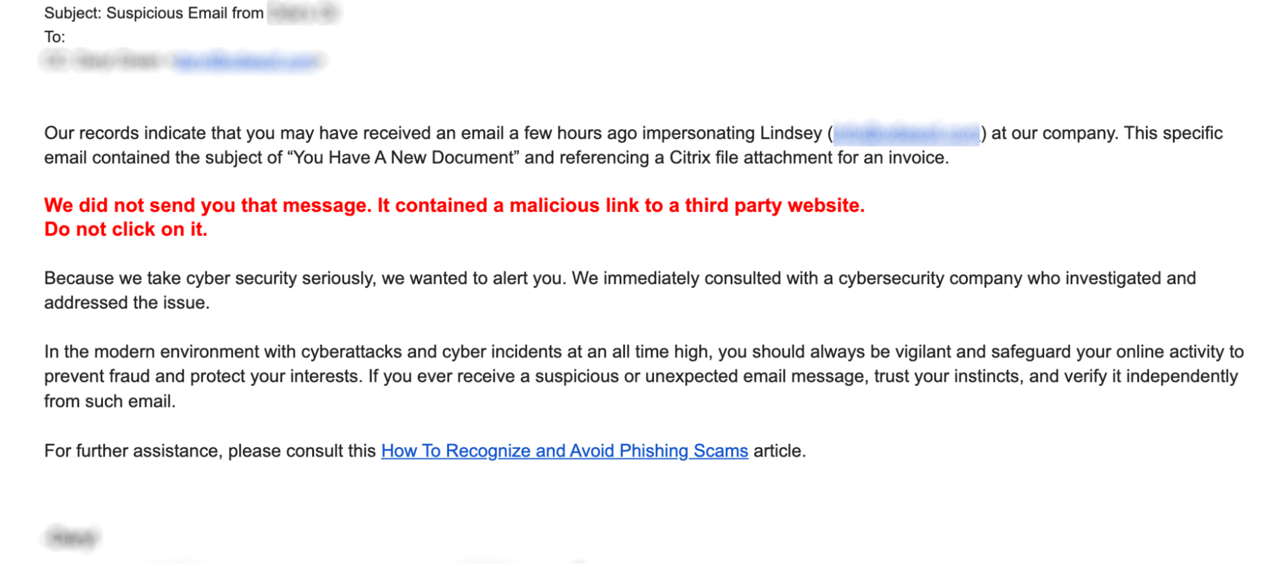This screenshot has height=564, width=1279.
Task: Click the highlighted email address after Lindsey
Action: click(906, 133)
